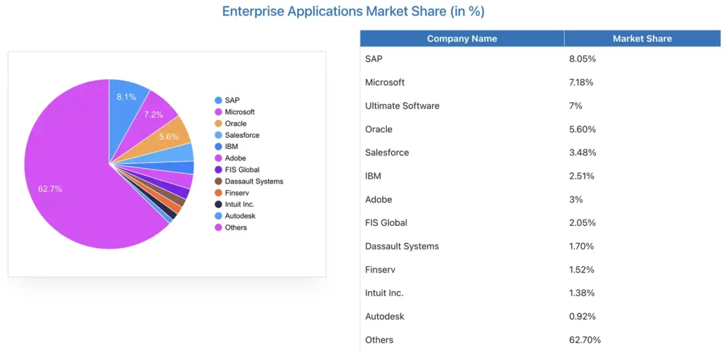Click Ultimate Software table cell
The image size is (723, 351).
402,106
